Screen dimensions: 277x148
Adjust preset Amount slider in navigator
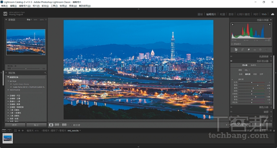(26, 69)
